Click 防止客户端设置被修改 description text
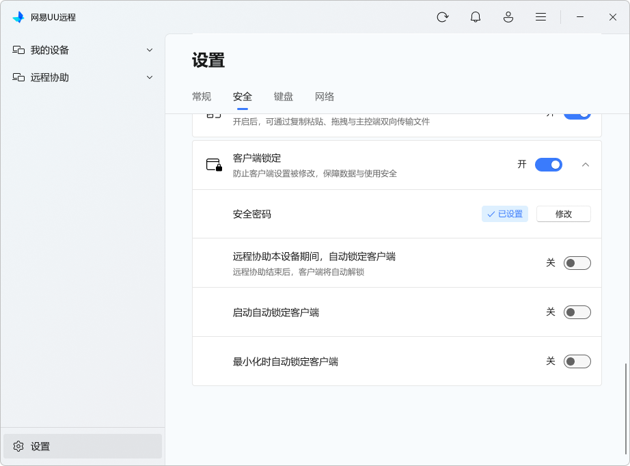 [314, 174]
